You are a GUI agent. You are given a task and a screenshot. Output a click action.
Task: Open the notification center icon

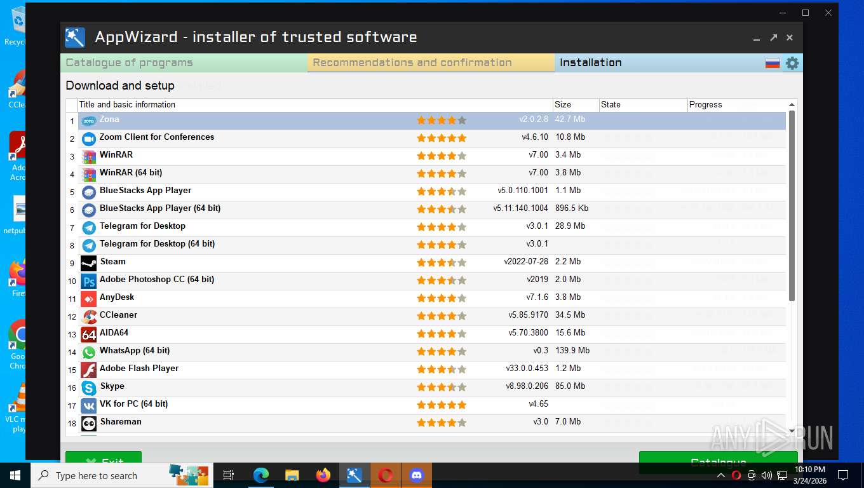(843, 475)
